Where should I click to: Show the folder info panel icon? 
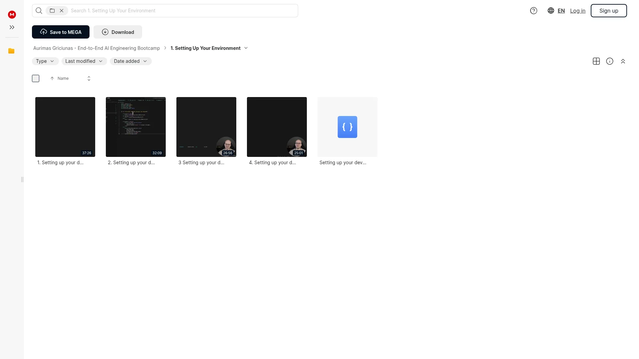click(x=610, y=61)
